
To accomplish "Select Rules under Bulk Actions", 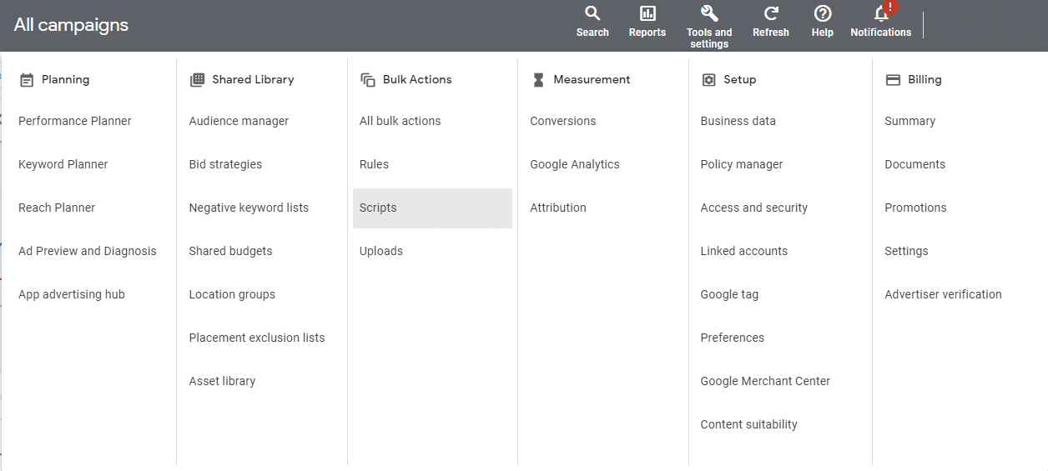I will tap(374, 164).
